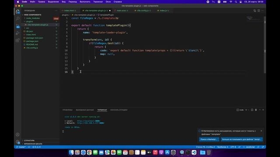Open Source Control view in activity bar
The width and height of the screenshot is (280, 157).
click(x=17, y=26)
